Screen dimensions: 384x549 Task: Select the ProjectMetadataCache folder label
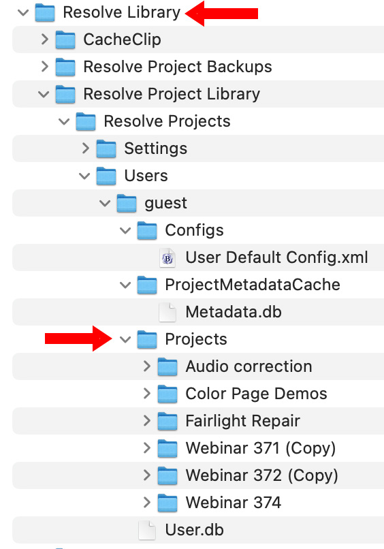point(253,285)
